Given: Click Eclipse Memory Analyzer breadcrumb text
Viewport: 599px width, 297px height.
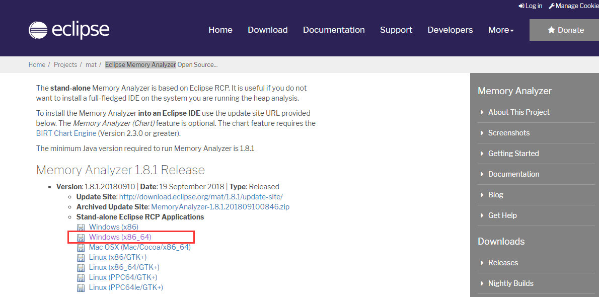Looking at the screenshot, I should (x=140, y=64).
